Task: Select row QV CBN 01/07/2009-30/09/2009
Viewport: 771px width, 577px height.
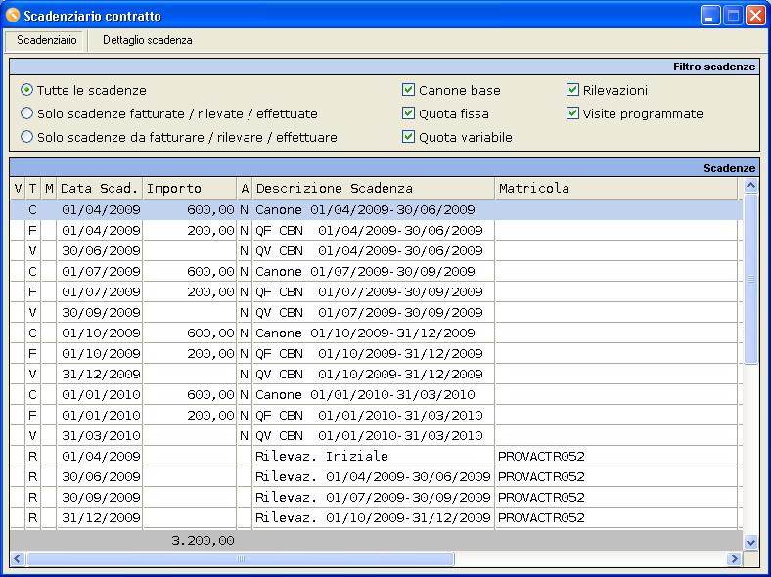Action: click(x=376, y=313)
